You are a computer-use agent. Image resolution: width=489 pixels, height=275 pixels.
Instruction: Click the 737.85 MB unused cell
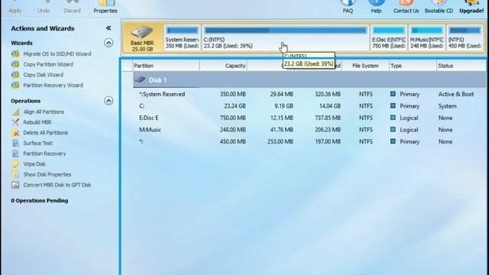[x=328, y=118]
